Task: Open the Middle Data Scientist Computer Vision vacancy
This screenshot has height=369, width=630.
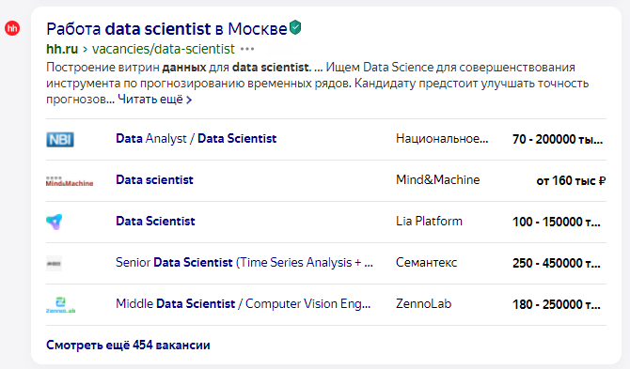Action: [244, 303]
